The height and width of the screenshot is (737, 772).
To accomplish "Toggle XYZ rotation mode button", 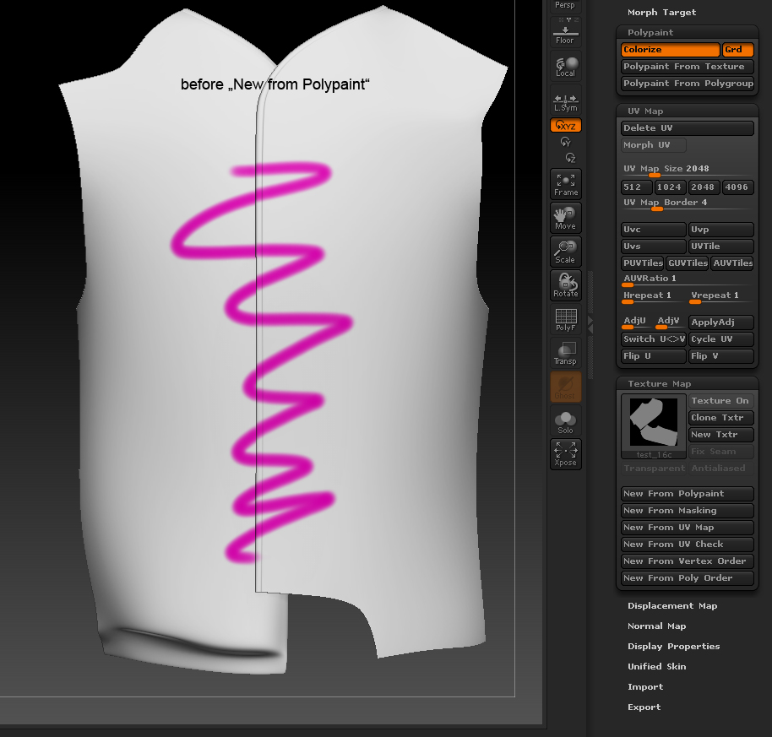I will [x=565, y=126].
